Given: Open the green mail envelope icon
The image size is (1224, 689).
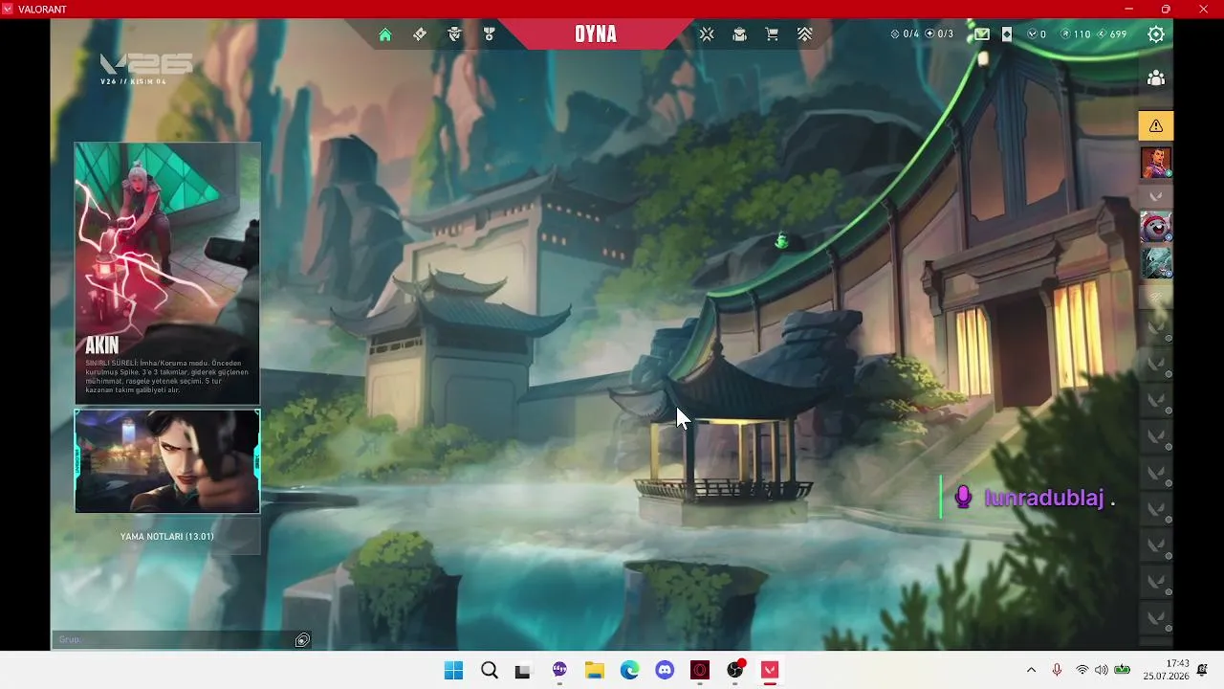Looking at the screenshot, I should point(982,34).
